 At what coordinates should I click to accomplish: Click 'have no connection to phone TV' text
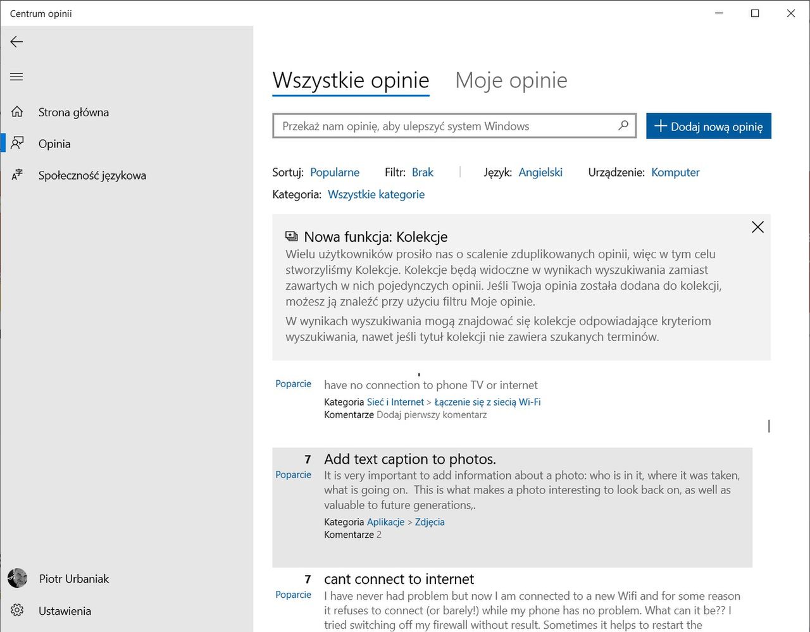(430, 385)
